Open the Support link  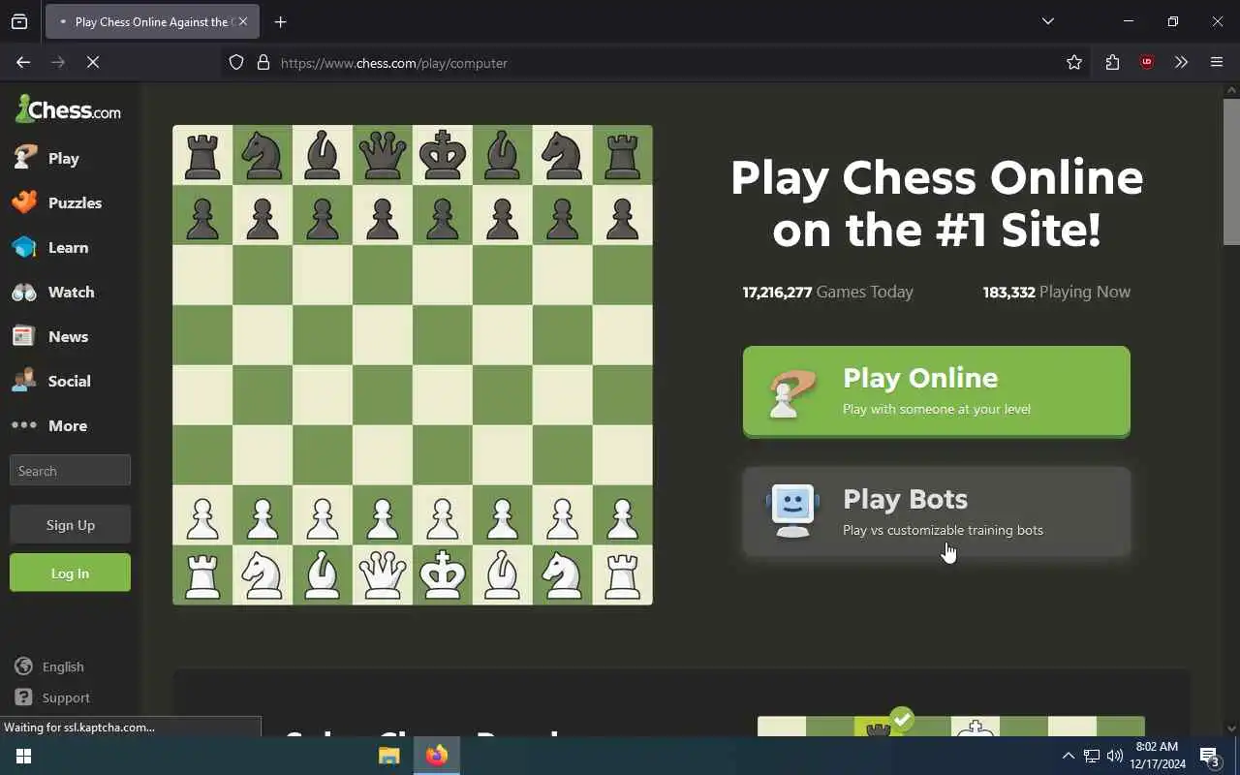pos(52,697)
